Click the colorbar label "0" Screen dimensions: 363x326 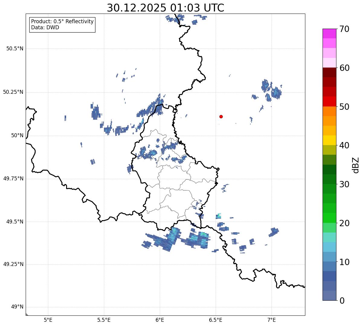[x=342, y=301]
